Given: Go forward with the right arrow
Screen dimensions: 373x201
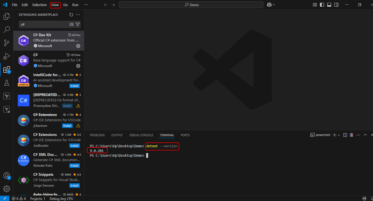Looking at the screenshot, I should 113,5.
